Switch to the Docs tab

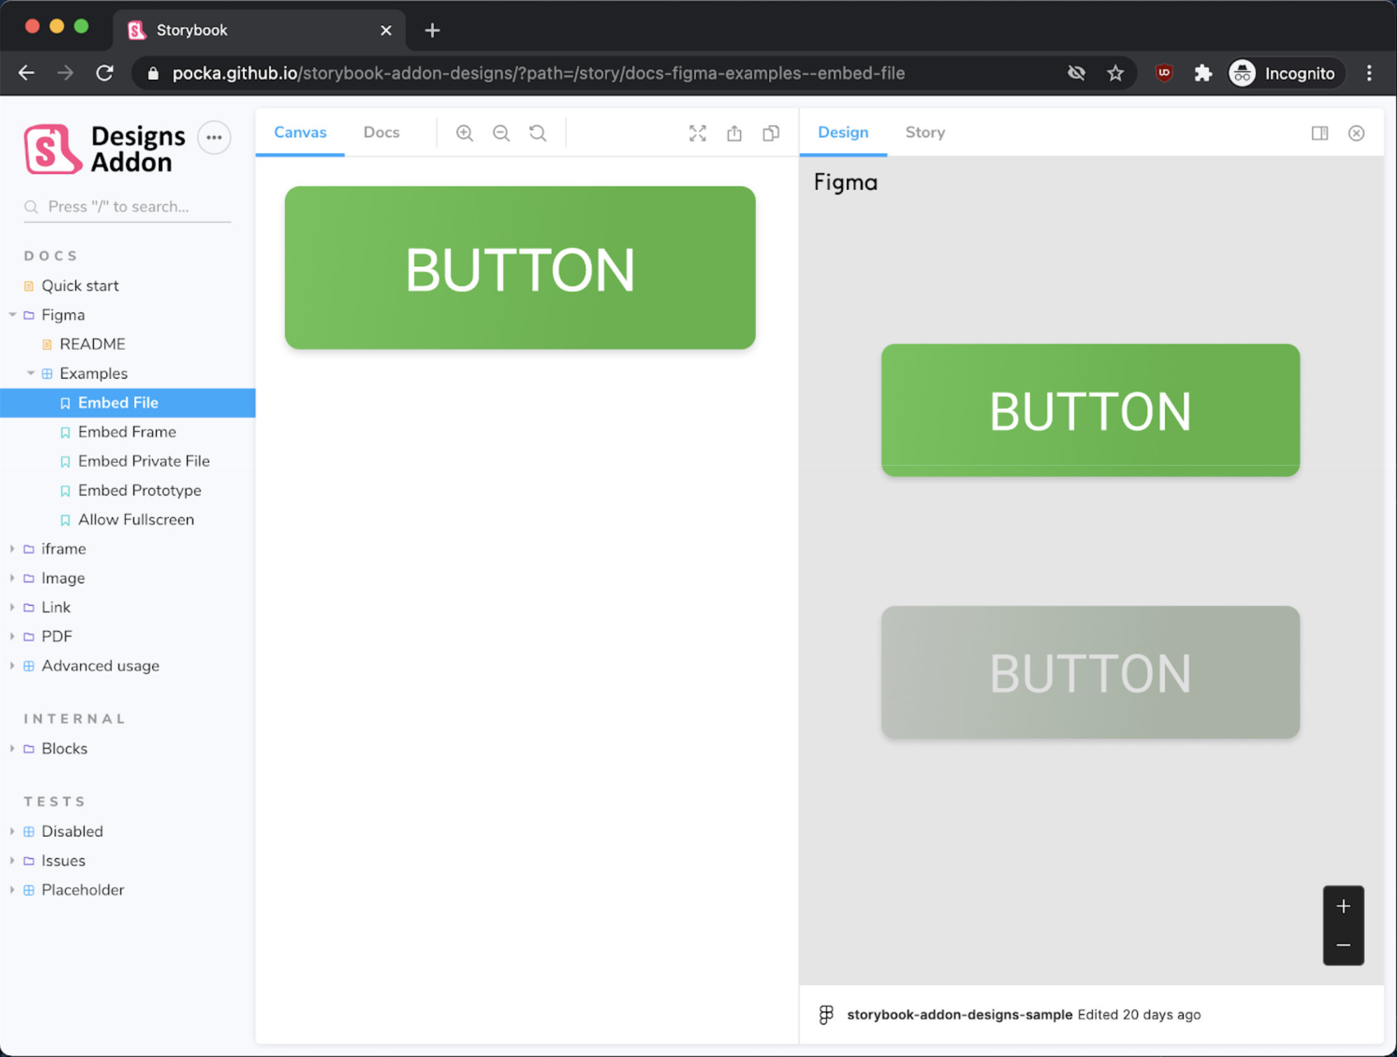(x=381, y=133)
